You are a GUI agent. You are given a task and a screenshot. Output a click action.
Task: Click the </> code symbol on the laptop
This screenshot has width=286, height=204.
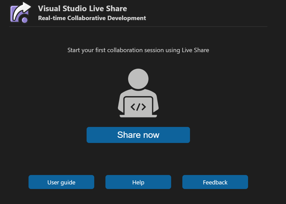pyautogui.click(x=138, y=107)
